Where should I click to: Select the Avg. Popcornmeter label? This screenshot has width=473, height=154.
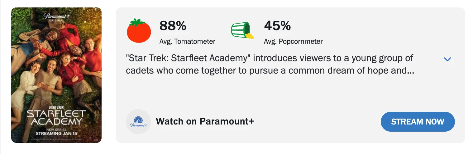293,42
